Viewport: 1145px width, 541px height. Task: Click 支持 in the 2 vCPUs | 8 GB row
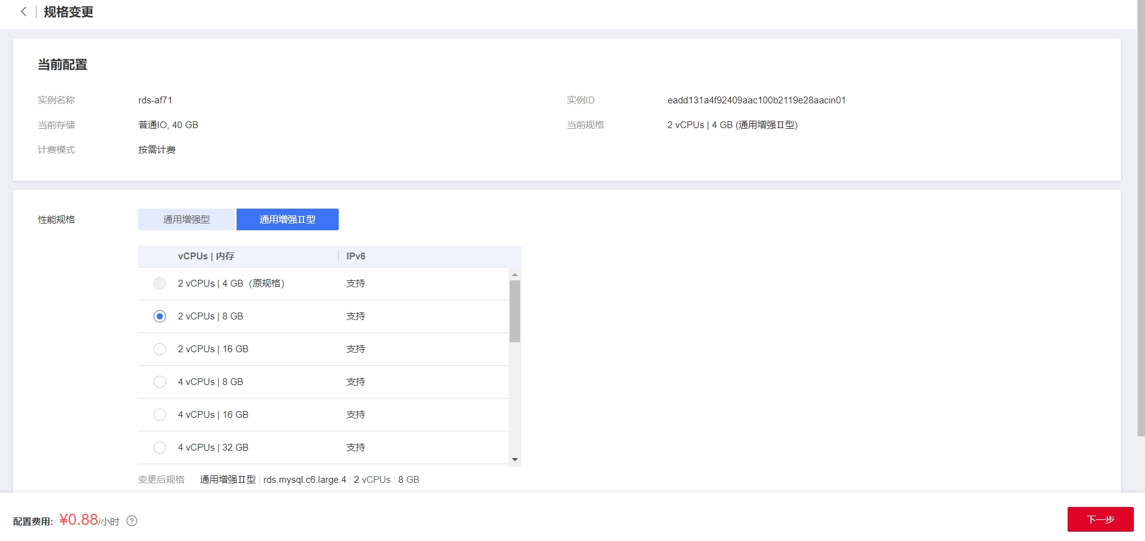(355, 316)
